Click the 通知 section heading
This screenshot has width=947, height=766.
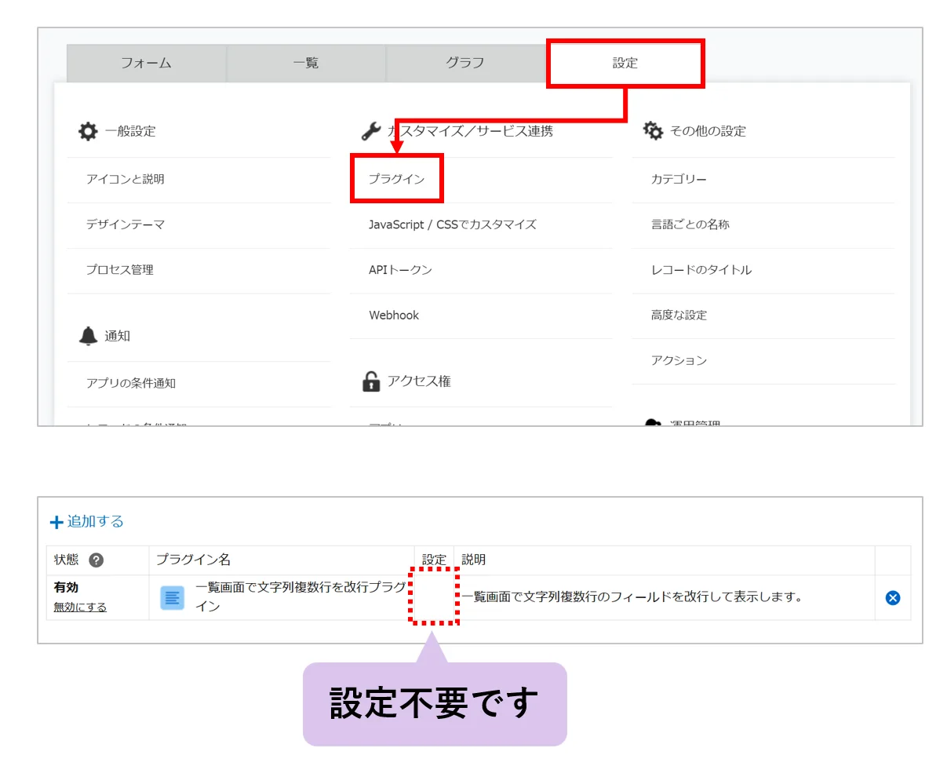[x=118, y=336]
